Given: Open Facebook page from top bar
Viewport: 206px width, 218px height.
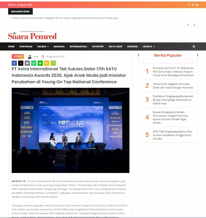Looking at the screenshot, I should 189,5.
